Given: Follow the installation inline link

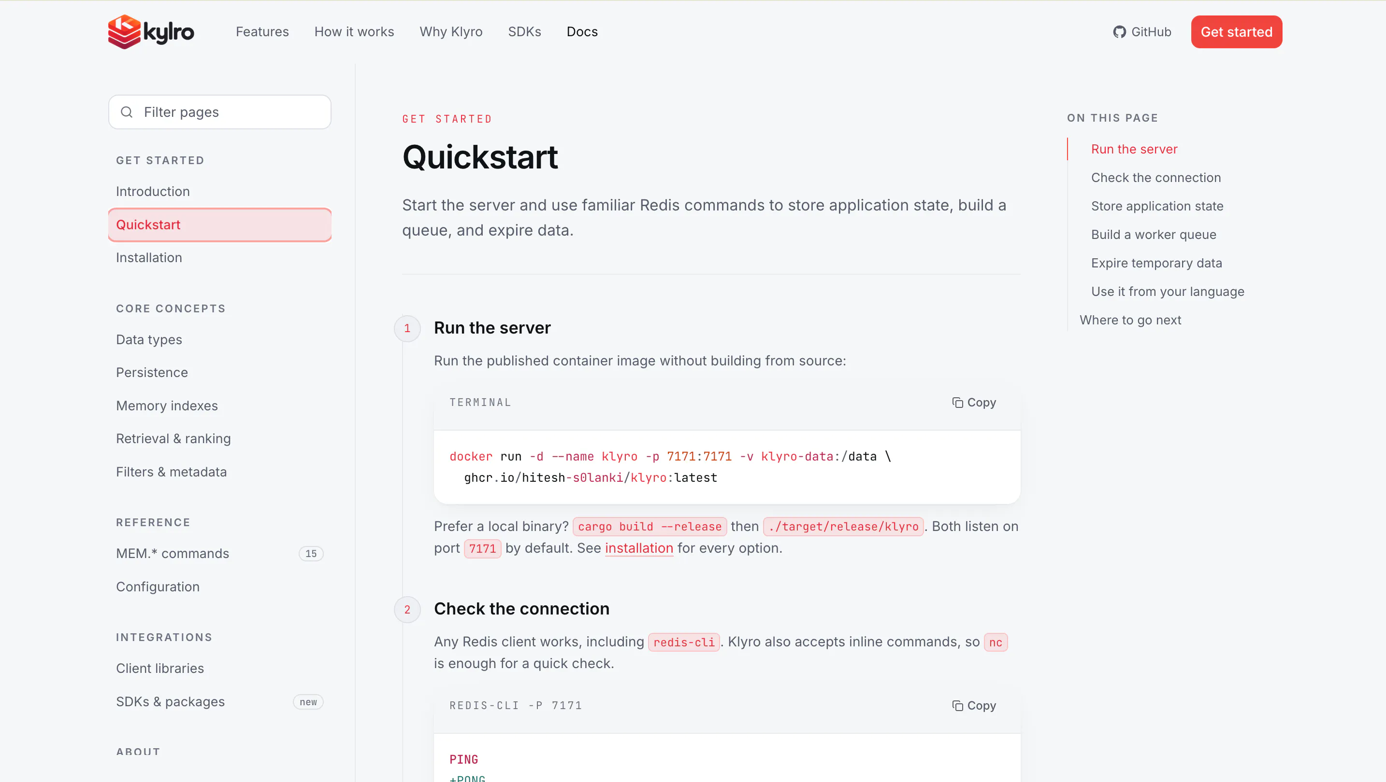Looking at the screenshot, I should coord(639,548).
